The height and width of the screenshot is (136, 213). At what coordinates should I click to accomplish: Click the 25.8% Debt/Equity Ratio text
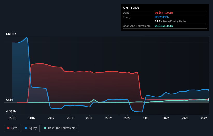tap(170, 21)
